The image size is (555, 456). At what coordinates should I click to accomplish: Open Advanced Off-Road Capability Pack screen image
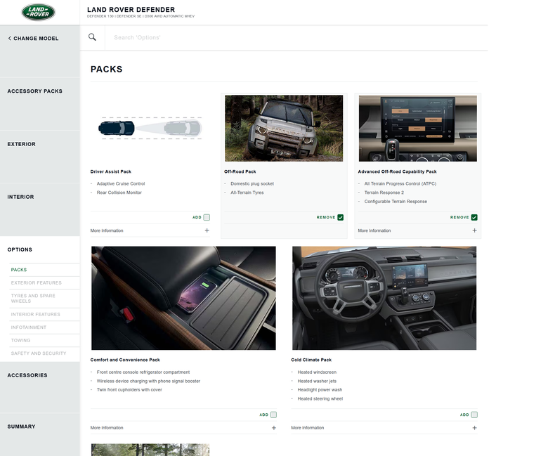[418, 128]
